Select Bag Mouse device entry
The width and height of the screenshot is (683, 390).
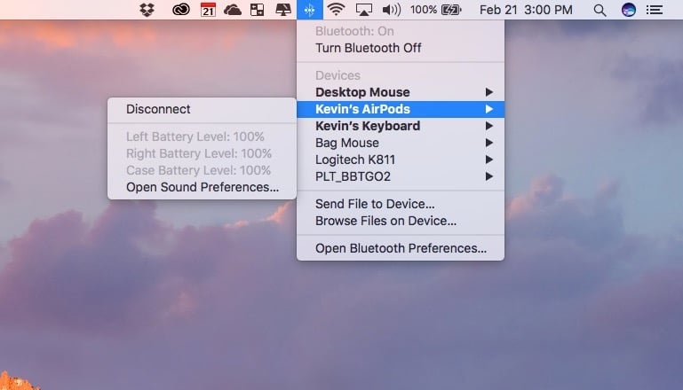(401, 143)
